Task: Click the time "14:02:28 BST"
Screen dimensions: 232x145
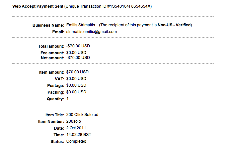Action: (79, 135)
